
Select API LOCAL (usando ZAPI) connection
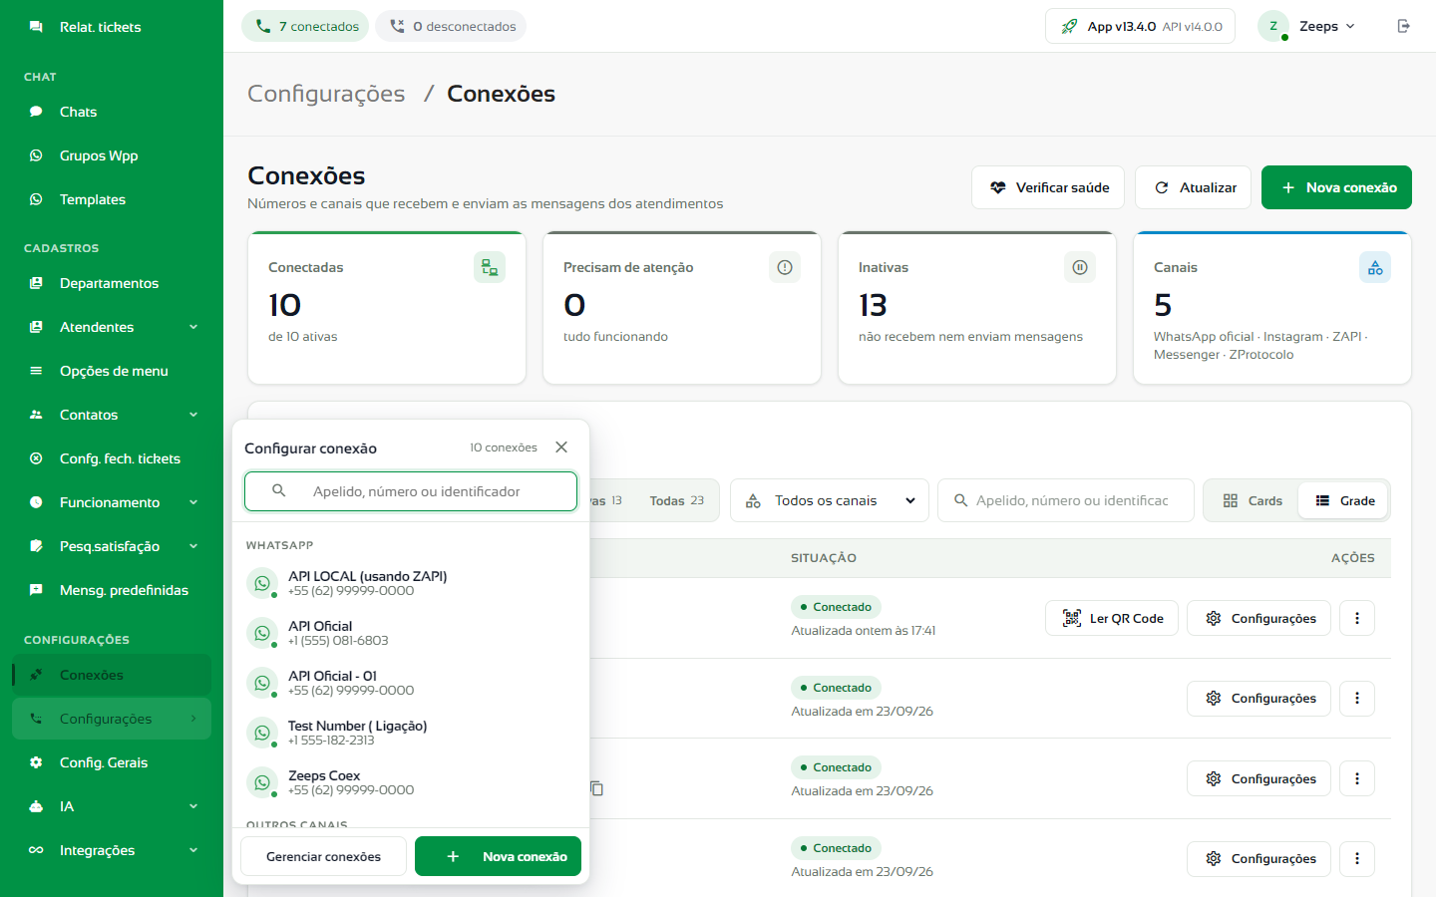coord(411,583)
